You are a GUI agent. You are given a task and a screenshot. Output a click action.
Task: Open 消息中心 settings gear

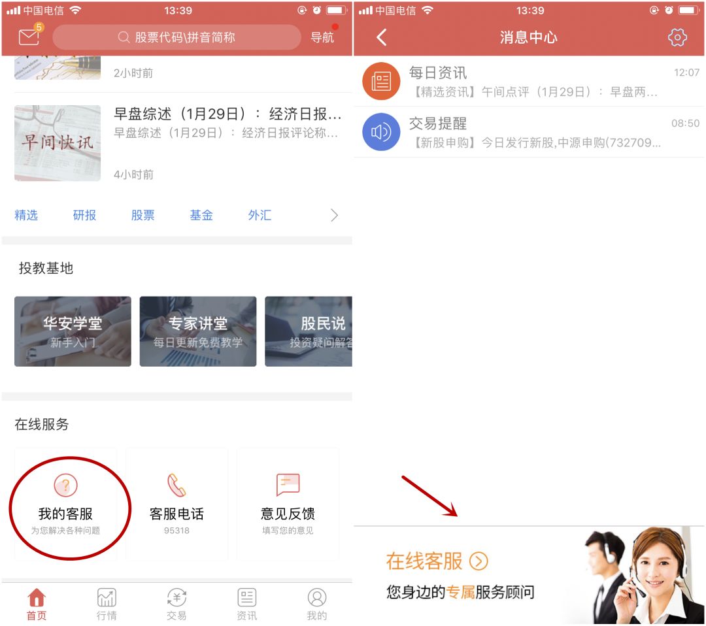pos(678,37)
